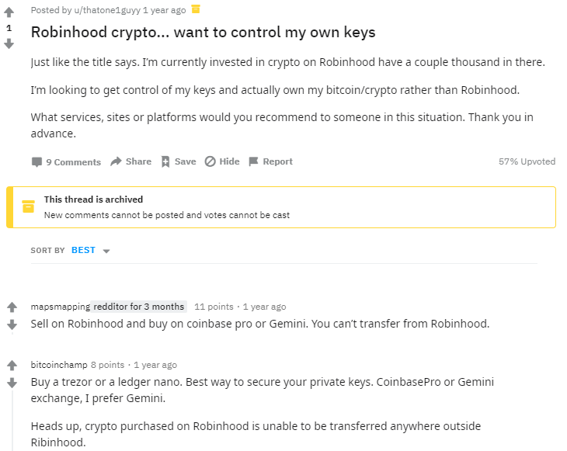Screen dimensions: 567x451
Task: Open mapsmapping user profile
Action: (61, 307)
